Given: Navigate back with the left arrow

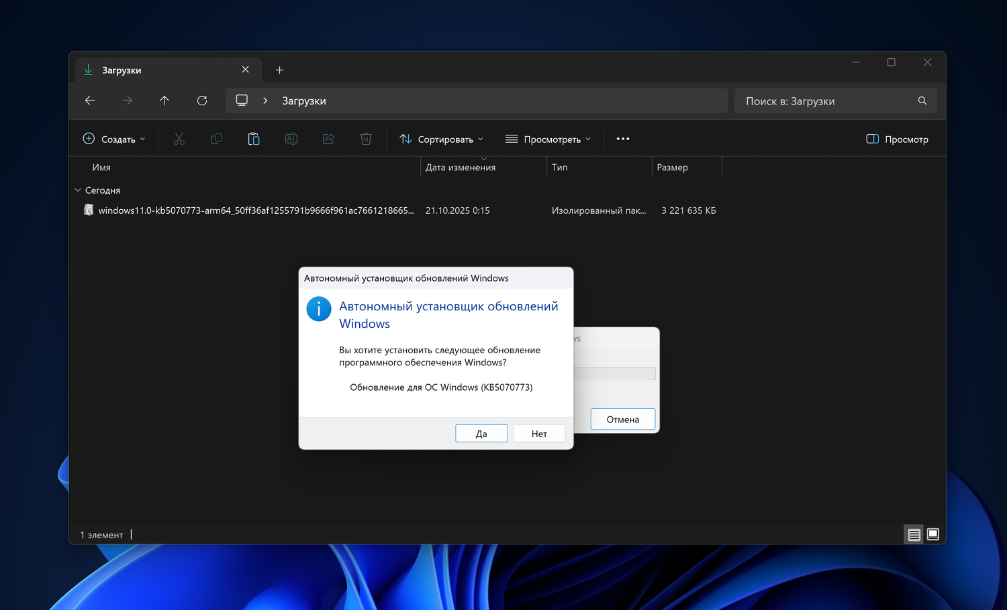Looking at the screenshot, I should pyautogui.click(x=90, y=101).
